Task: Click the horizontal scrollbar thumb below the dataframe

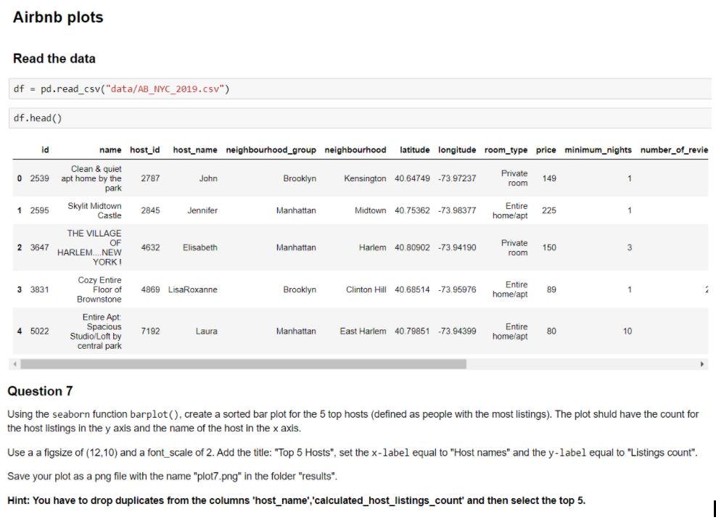Action: click(244, 364)
